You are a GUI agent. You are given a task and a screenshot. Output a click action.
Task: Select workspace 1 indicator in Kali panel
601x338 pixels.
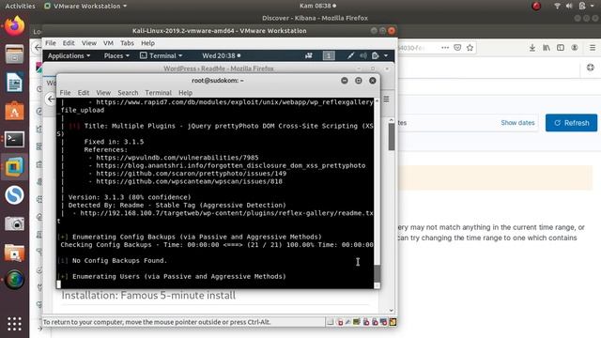click(x=329, y=55)
